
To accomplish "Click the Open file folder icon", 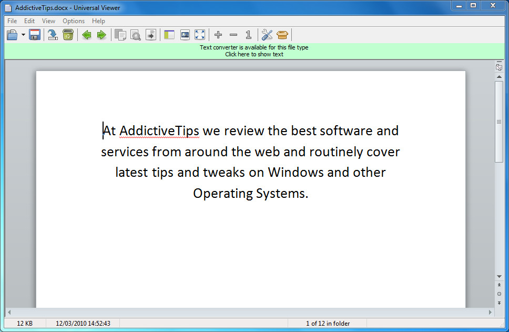I will point(12,35).
